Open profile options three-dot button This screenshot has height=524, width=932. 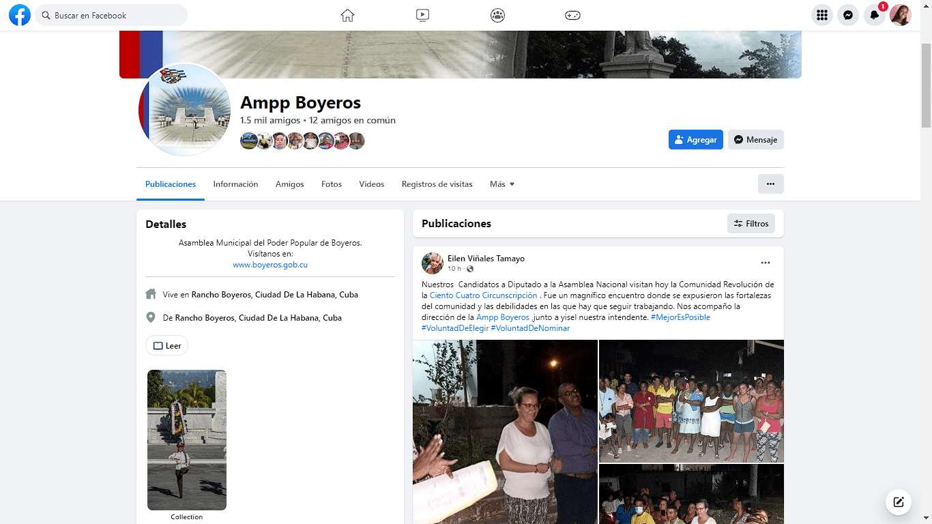click(x=771, y=184)
